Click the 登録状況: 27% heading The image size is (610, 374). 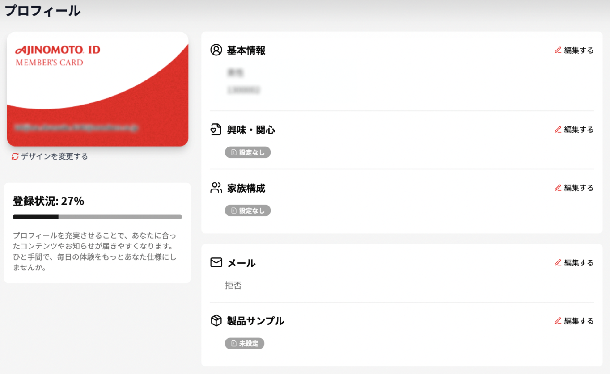pyautogui.click(x=48, y=201)
